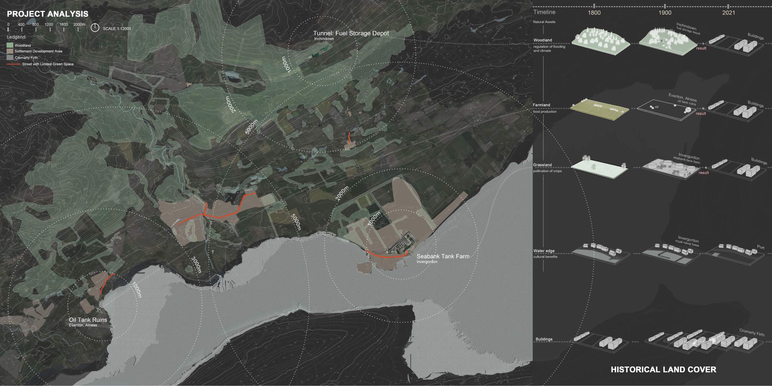Screen dimensions: 772x386
Task: Click the 'result' label in the Farmland row
Action: tap(701, 113)
